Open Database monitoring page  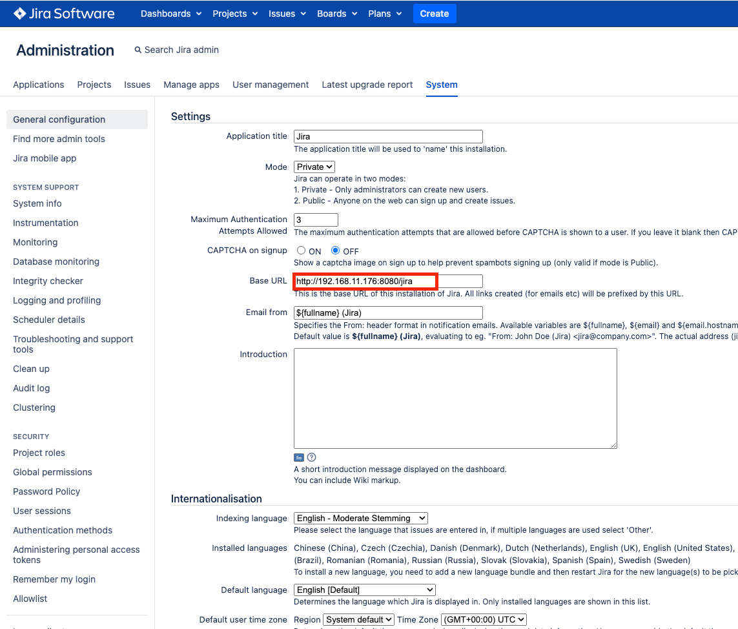56,262
